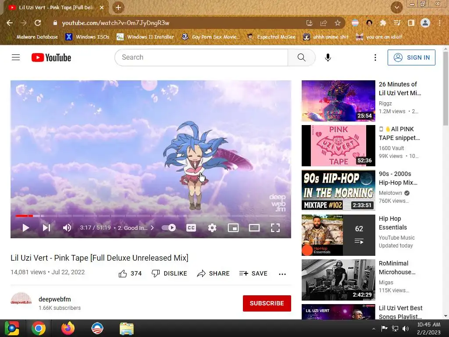Viewport: 449px width, 337px height.
Task: Show hidden tray icons arrow
Action: tap(374, 329)
